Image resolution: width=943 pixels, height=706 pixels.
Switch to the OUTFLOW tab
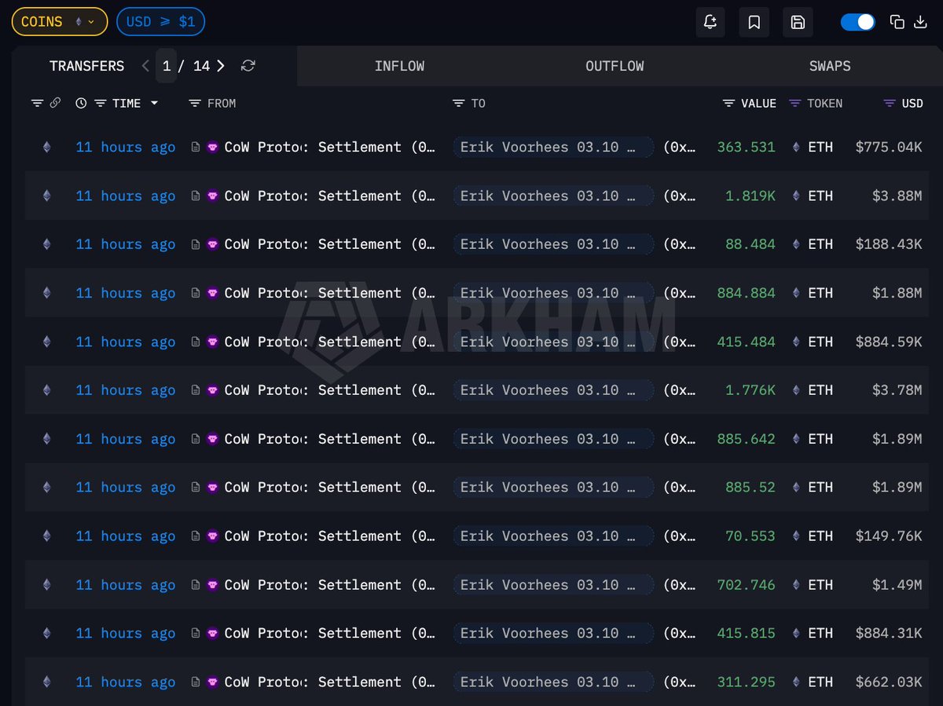[x=615, y=66]
